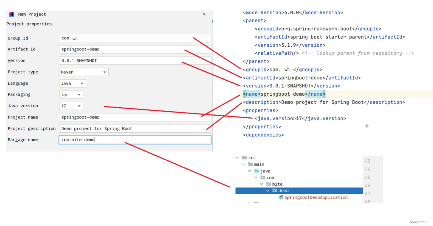This screenshot has width=433, height=226.
Task: Click the Project description input field
Action: point(135,128)
